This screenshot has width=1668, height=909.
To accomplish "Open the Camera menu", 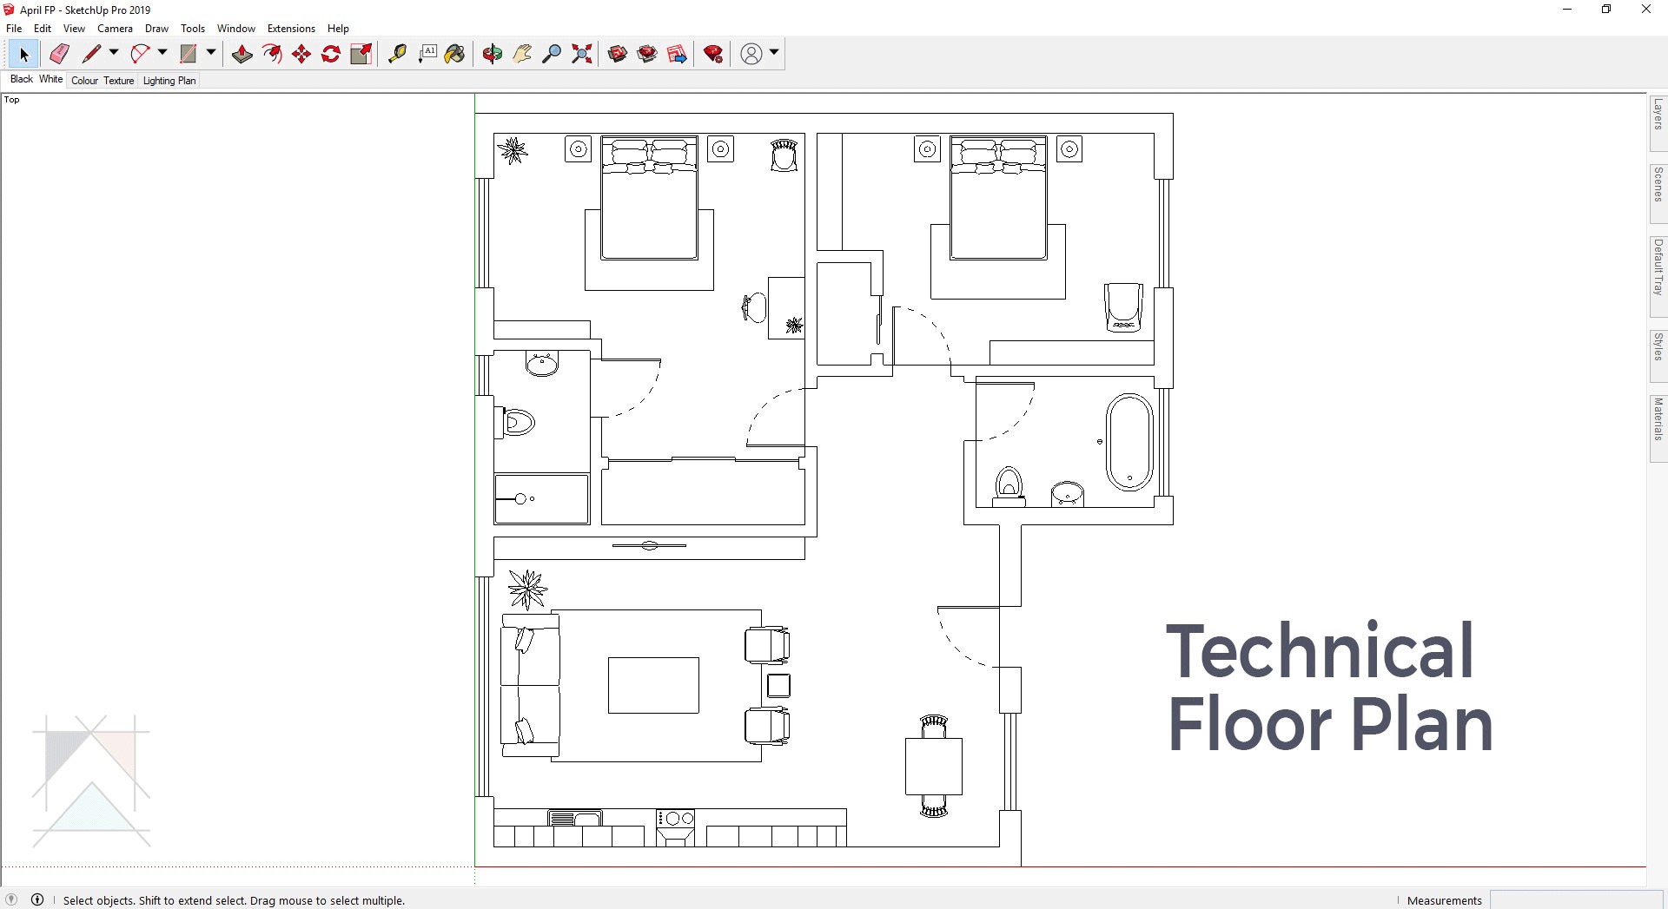I will click(x=115, y=29).
